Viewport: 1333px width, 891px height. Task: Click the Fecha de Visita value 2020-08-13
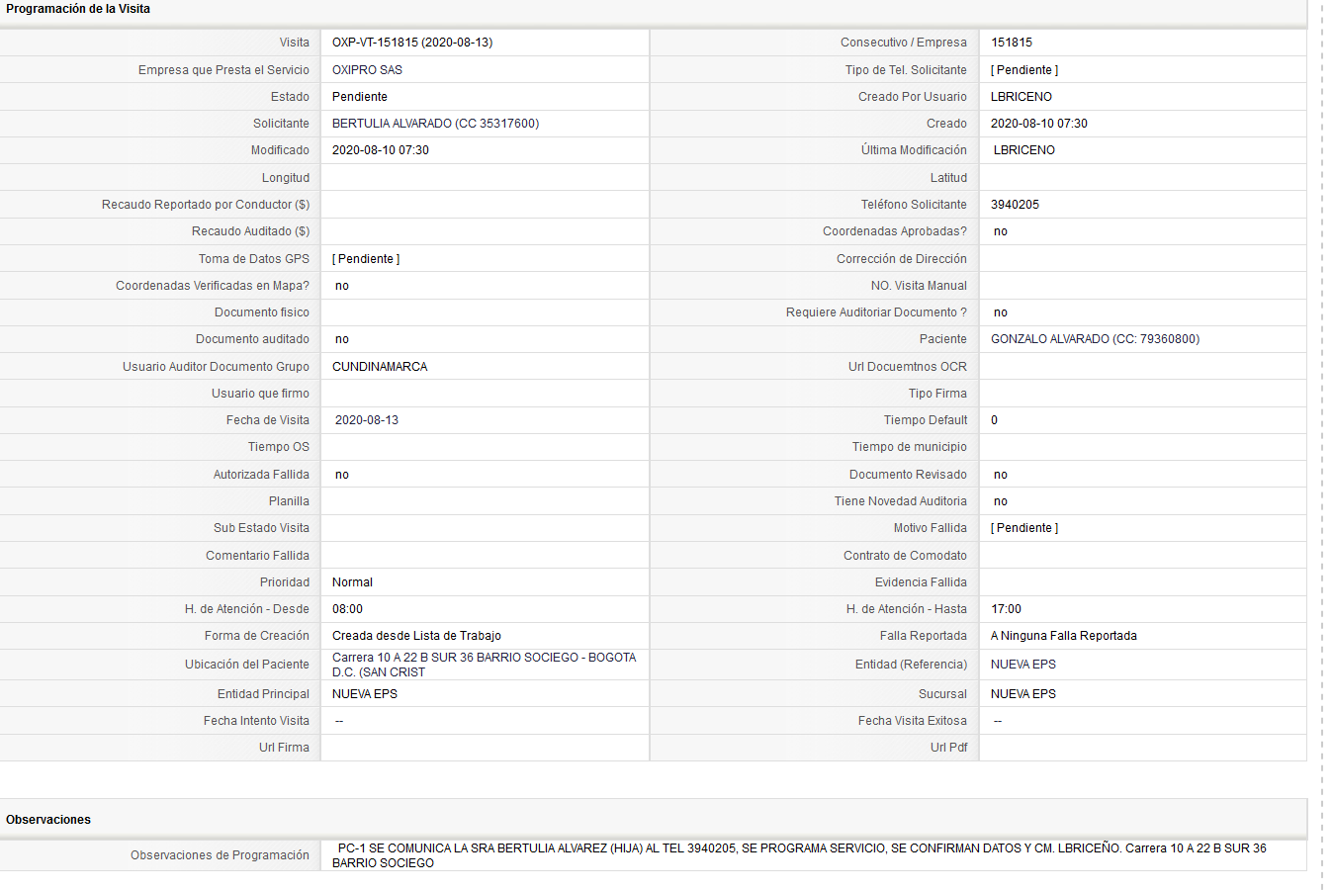point(367,420)
